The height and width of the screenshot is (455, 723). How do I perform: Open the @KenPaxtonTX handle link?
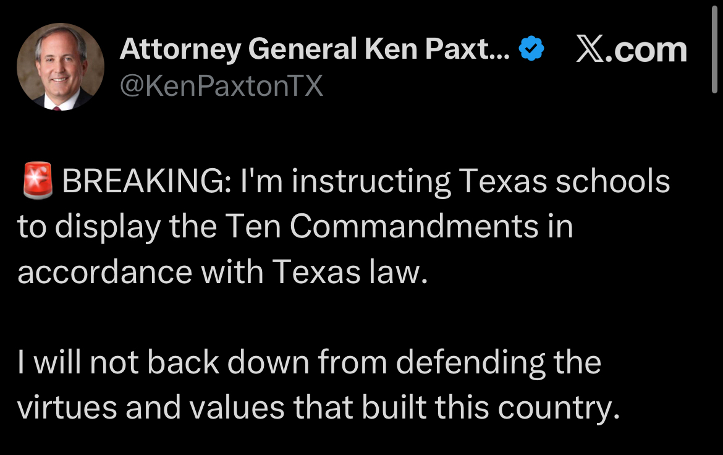(221, 85)
